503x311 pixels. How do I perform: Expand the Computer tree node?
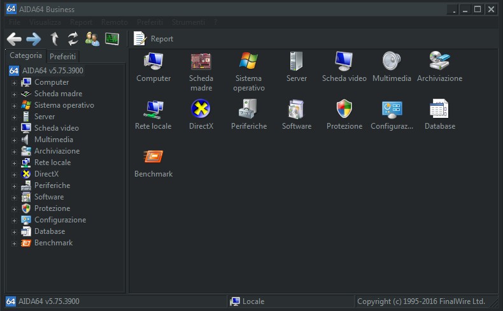point(14,83)
